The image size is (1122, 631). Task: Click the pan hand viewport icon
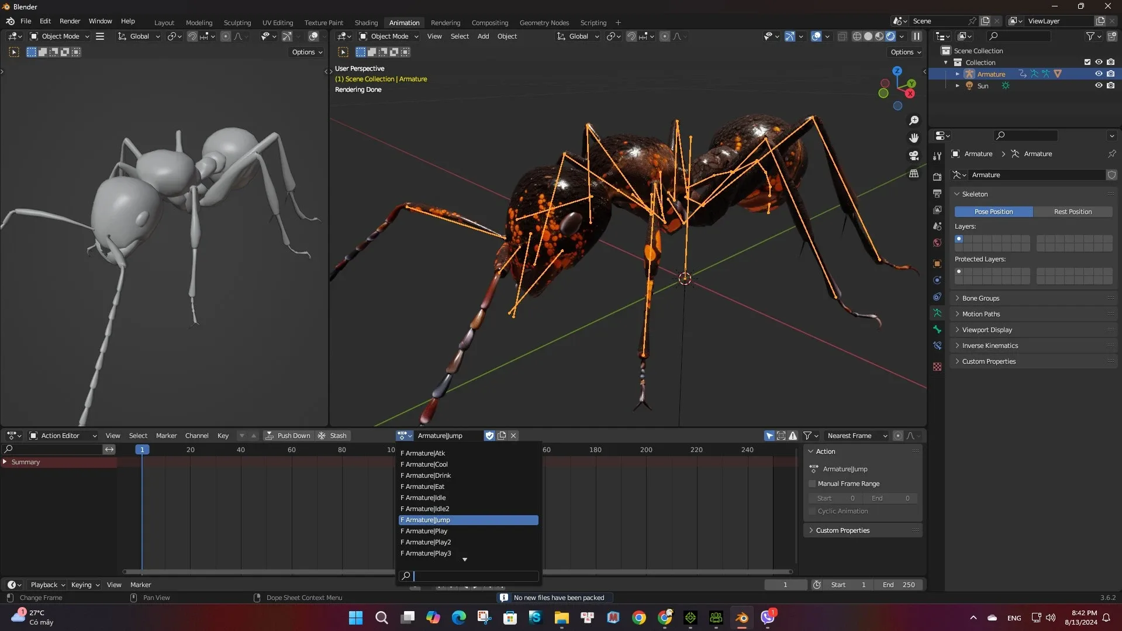914,138
